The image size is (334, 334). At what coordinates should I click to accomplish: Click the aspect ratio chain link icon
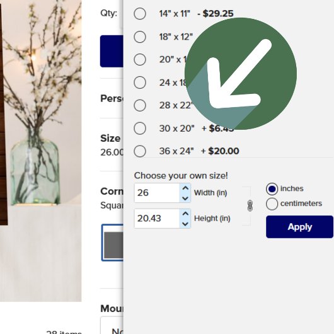250,206
